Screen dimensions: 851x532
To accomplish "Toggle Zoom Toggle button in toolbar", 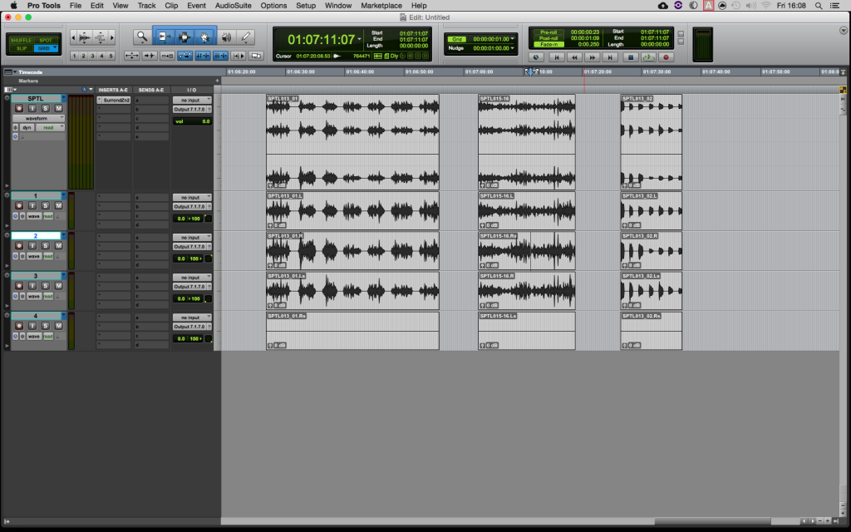I will [x=132, y=56].
